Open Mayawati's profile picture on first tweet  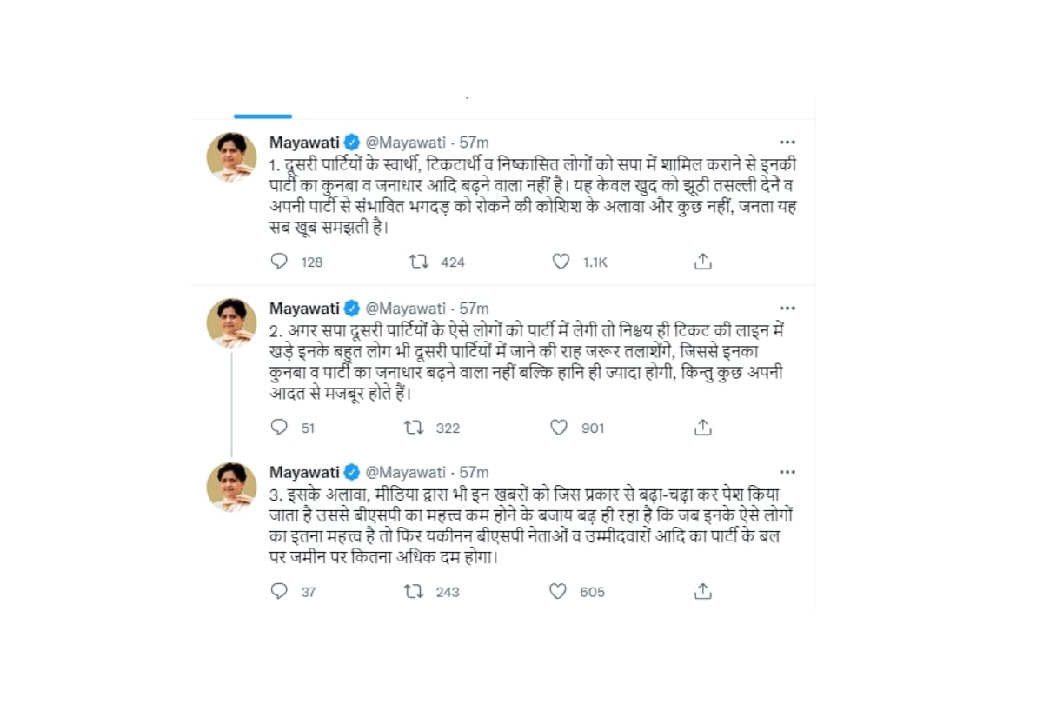231,157
